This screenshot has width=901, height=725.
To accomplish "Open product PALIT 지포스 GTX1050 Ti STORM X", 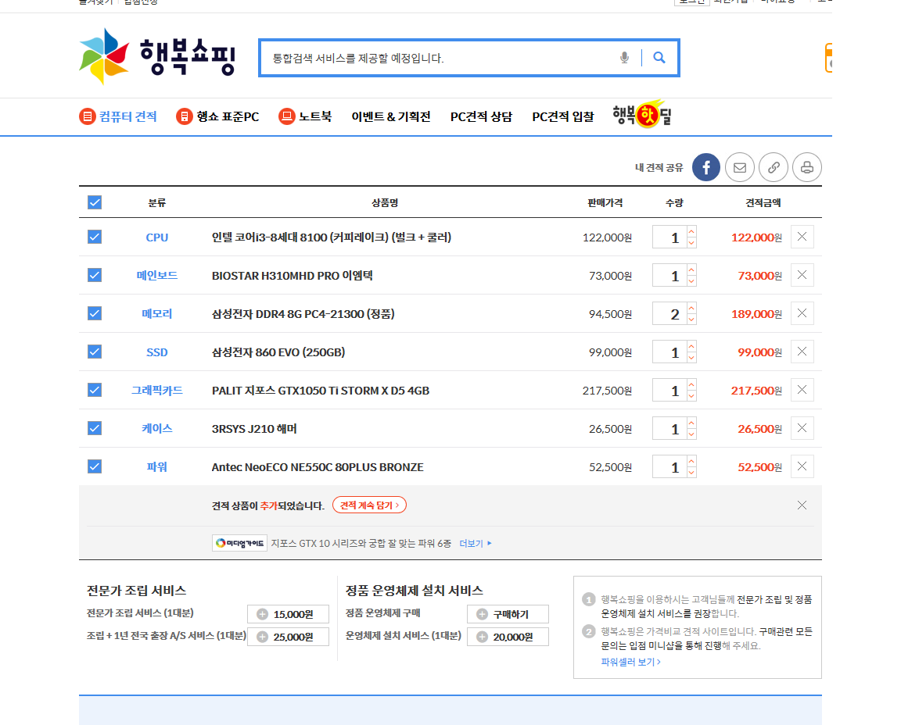I will (x=321, y=391).
